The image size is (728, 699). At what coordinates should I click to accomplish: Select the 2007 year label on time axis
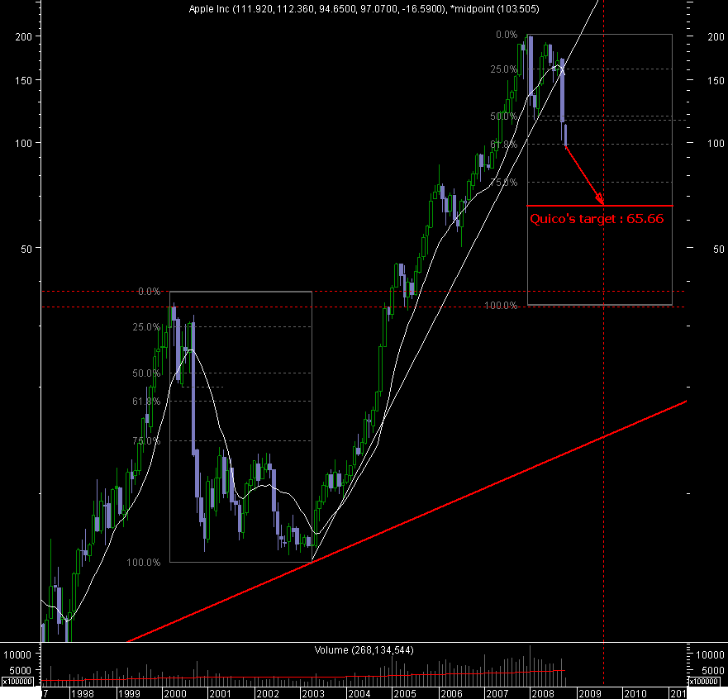[x=497, y=693]
